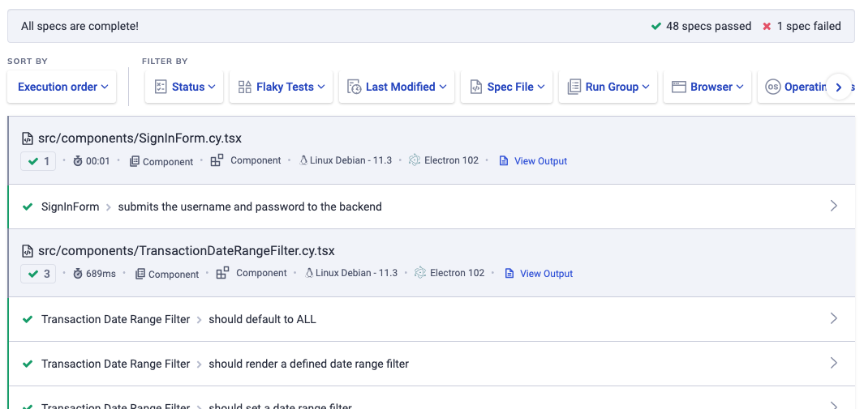The height and width of the screenshot is (409, 864).
Task: Click the 48 specs passed checkmark icon
Action: (x=656, y=26)
